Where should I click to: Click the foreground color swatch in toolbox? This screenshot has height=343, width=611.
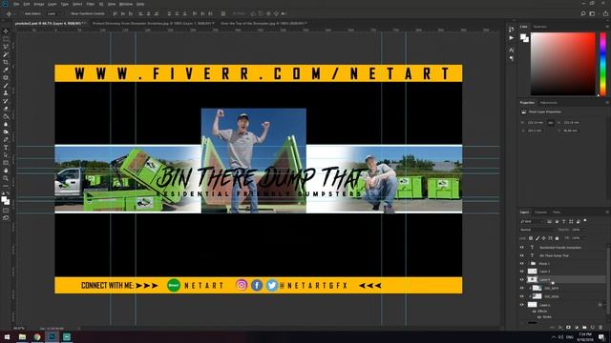click(x=4, y=199)
